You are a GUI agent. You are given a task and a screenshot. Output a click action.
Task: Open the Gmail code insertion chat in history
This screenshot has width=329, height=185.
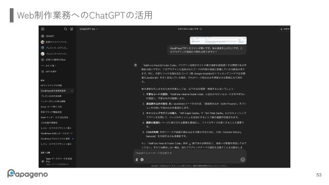point(51,107)
